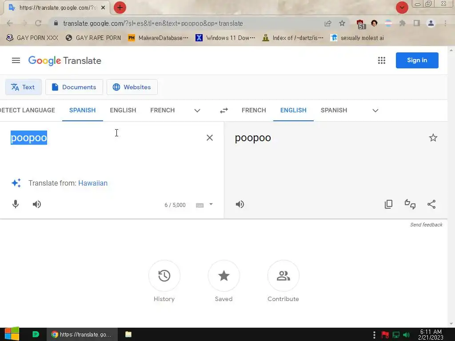Focus the browser address bar URL
Image resolution: width=455 pixels, height=341 pixels.
pyautogui.click(x=153, y=24)
